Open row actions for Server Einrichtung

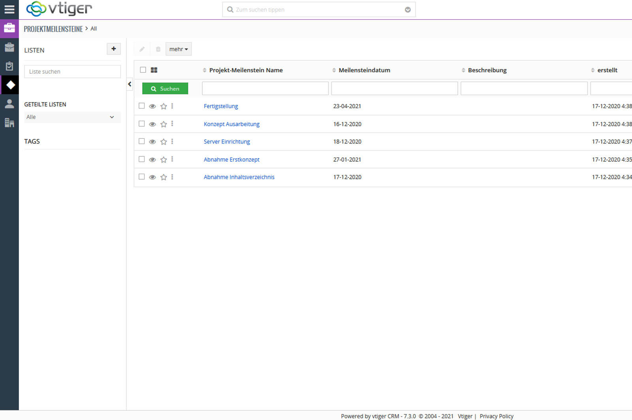172,141
